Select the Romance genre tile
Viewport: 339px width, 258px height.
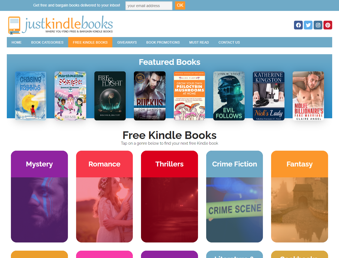click(x=104, y=196)
